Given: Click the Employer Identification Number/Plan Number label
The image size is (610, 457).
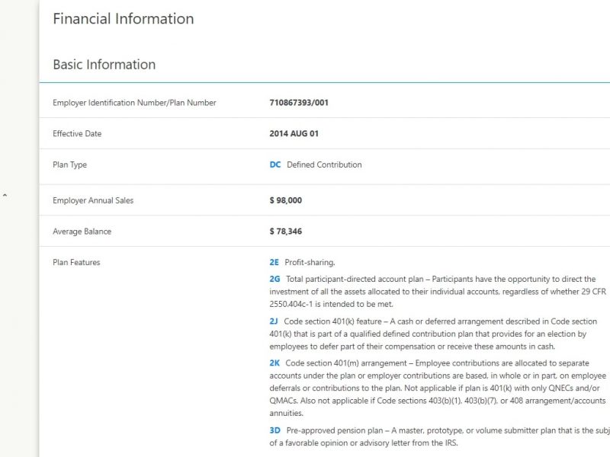Looking at the screenshot, I should point(134,103).
